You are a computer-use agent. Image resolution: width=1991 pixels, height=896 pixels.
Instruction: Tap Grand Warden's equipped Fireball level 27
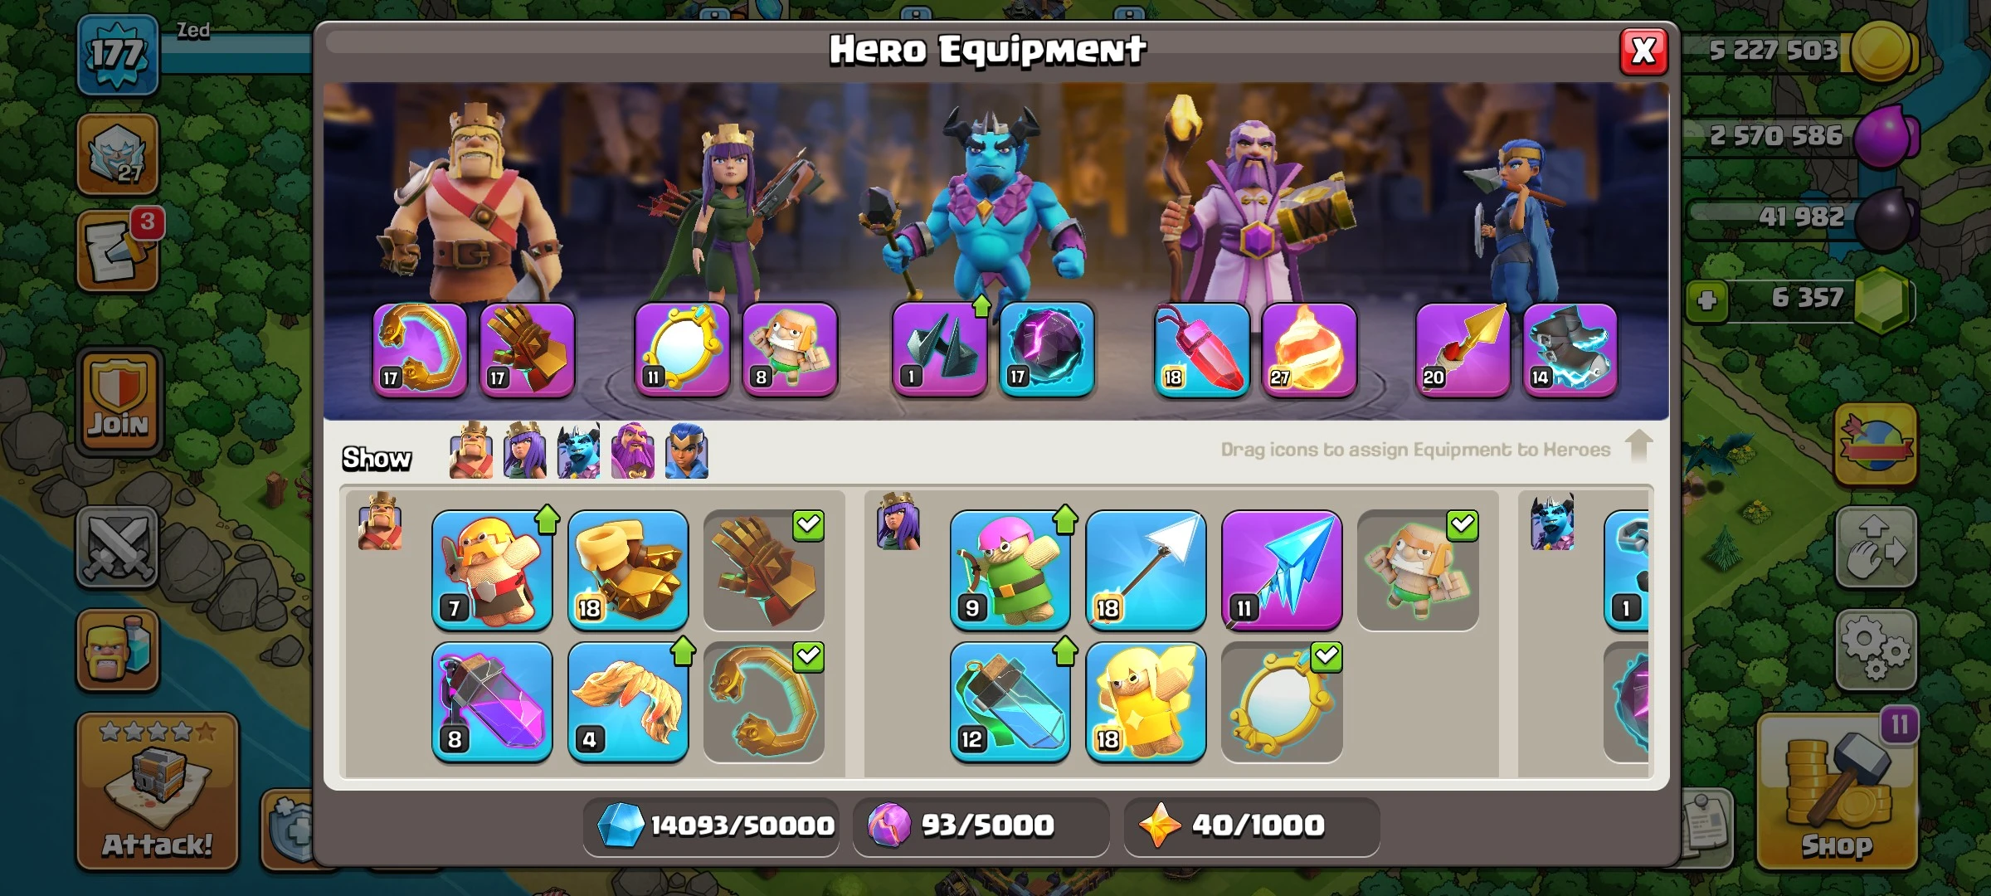pos(1309,349)
